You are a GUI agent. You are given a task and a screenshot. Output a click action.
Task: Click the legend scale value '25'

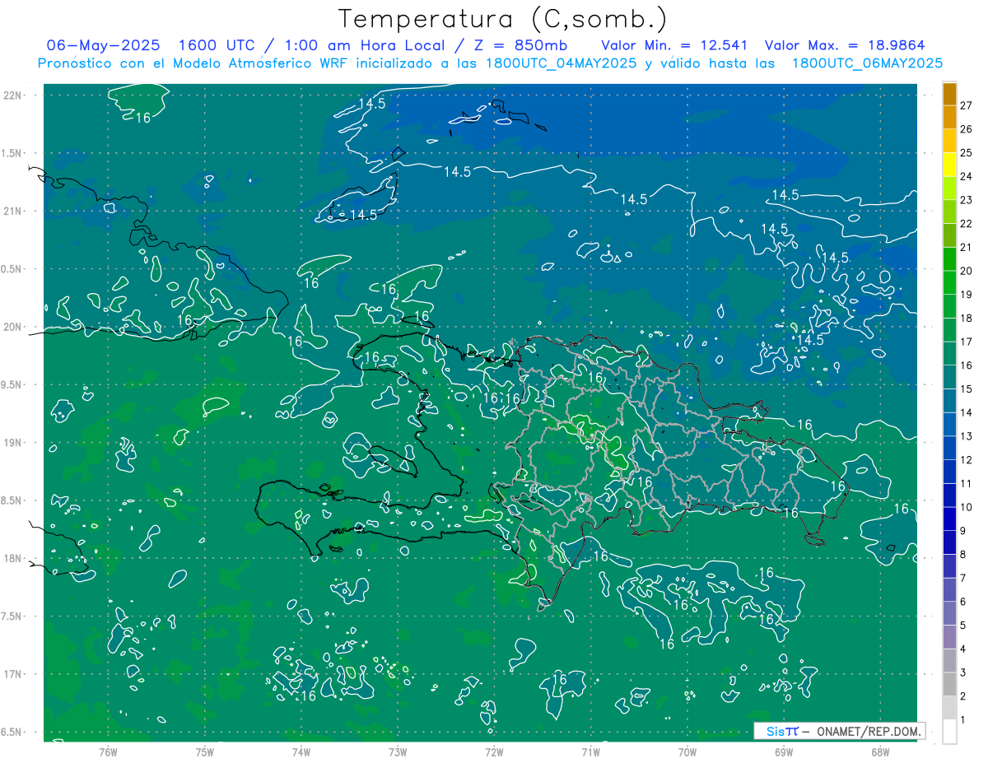click(967, 152)
